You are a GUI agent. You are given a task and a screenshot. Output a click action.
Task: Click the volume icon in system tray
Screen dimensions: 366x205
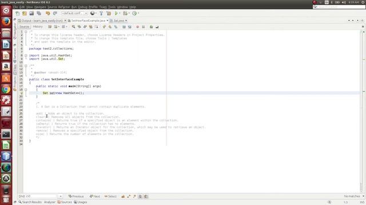tap(344, 2)
